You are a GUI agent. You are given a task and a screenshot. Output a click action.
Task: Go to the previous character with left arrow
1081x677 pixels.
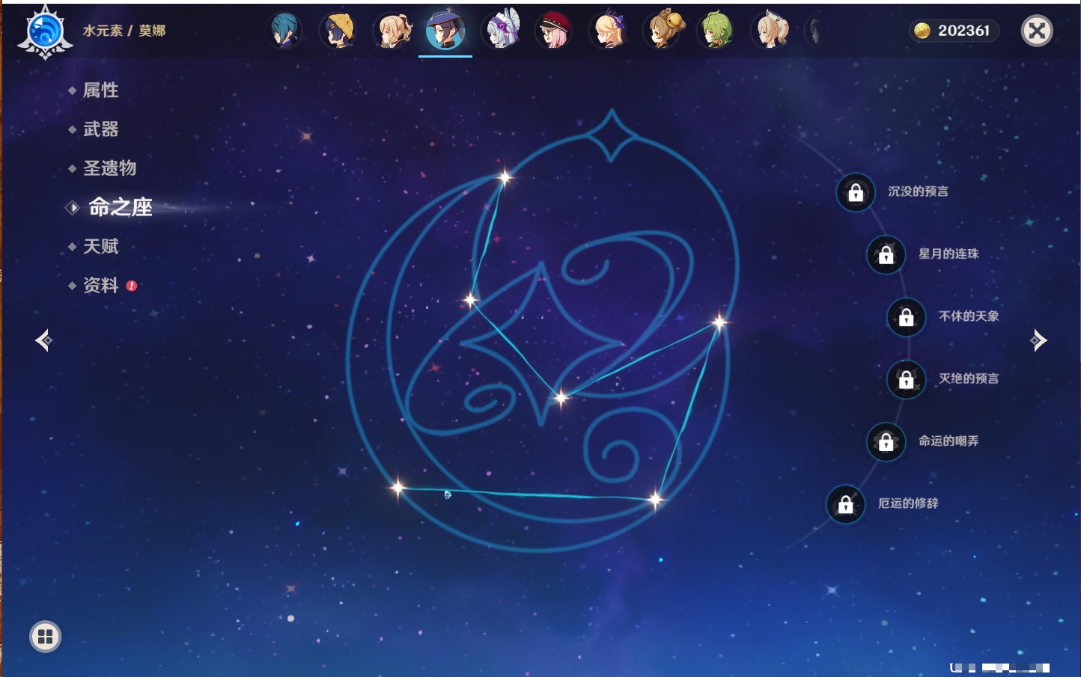(x=43, y=340)
